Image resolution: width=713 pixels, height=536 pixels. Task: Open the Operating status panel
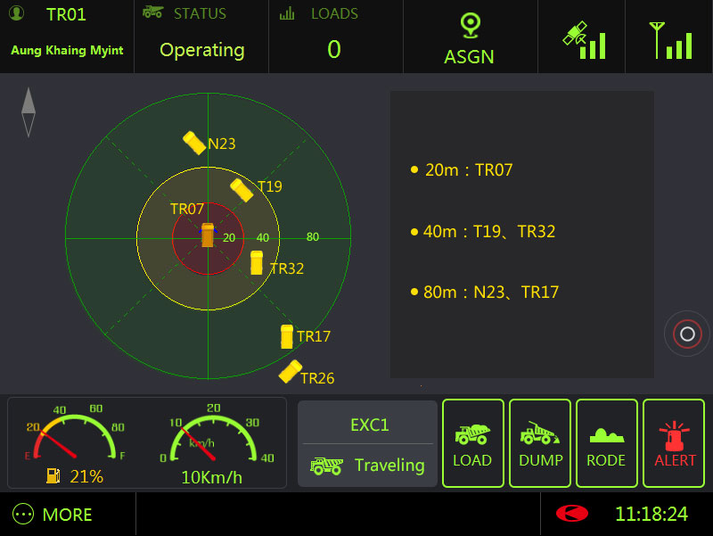point(201,37)
